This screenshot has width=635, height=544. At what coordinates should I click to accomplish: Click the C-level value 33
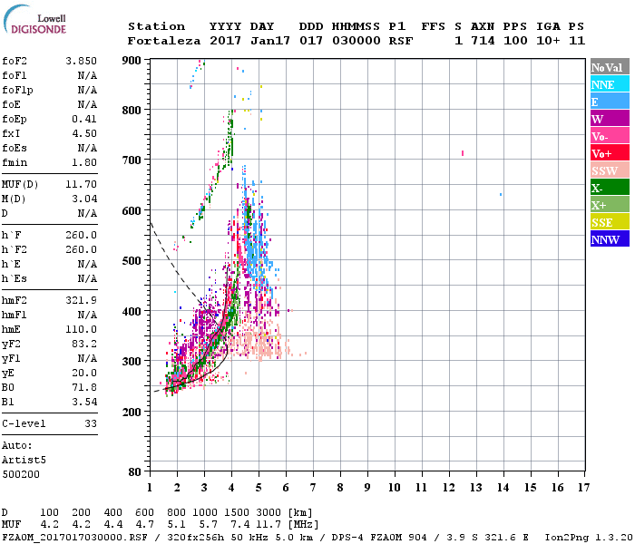point(91,423)
